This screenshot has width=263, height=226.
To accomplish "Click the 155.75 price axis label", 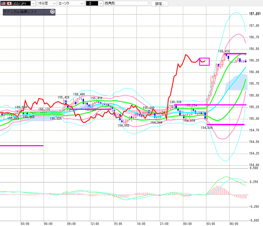I will [x=254, y=84].
